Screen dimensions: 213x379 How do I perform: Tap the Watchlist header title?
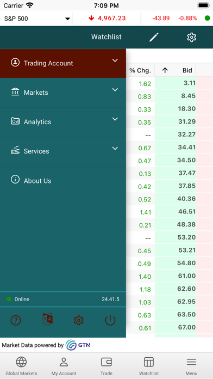click(106, 37)
